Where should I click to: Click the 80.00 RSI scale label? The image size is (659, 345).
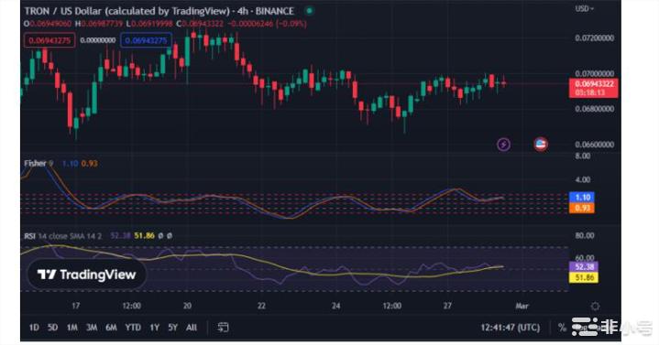[585, 235]
